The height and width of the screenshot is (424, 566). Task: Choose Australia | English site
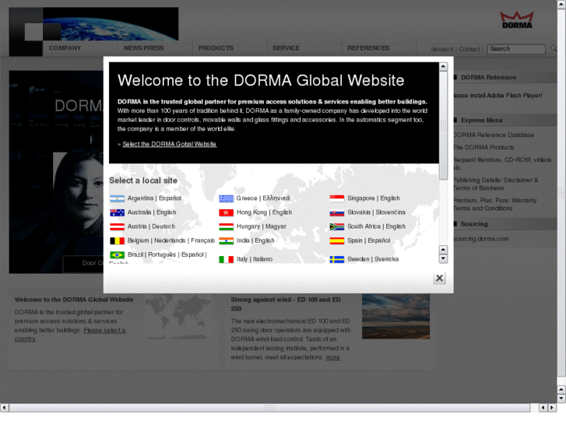click(152, 212)
